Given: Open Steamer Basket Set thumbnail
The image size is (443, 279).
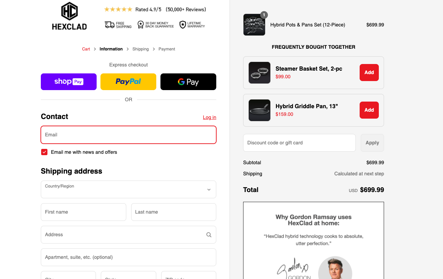Looking at the screenshot, I should coord(260,73).
